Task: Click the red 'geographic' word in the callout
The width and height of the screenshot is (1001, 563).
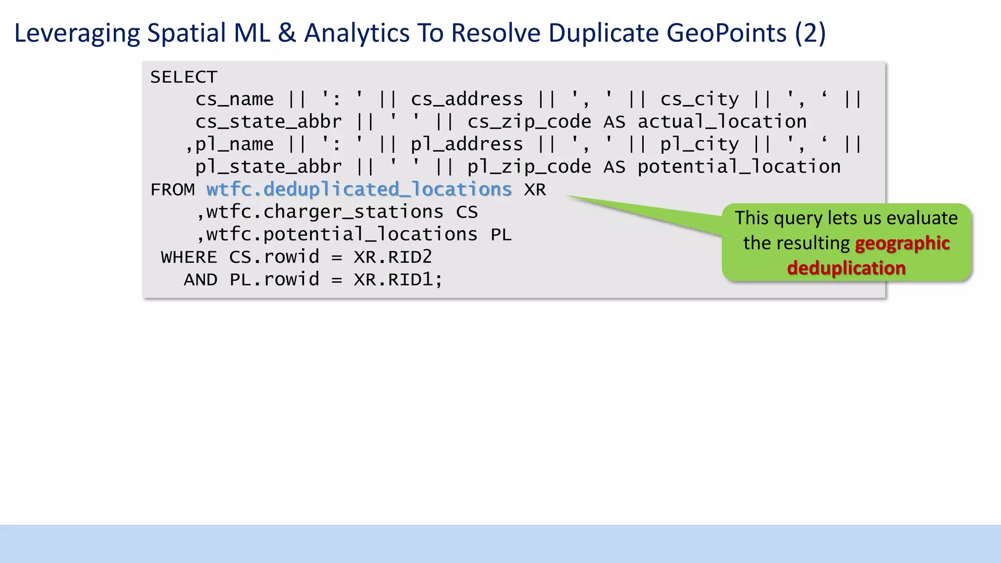Action: tap(902, 243)
